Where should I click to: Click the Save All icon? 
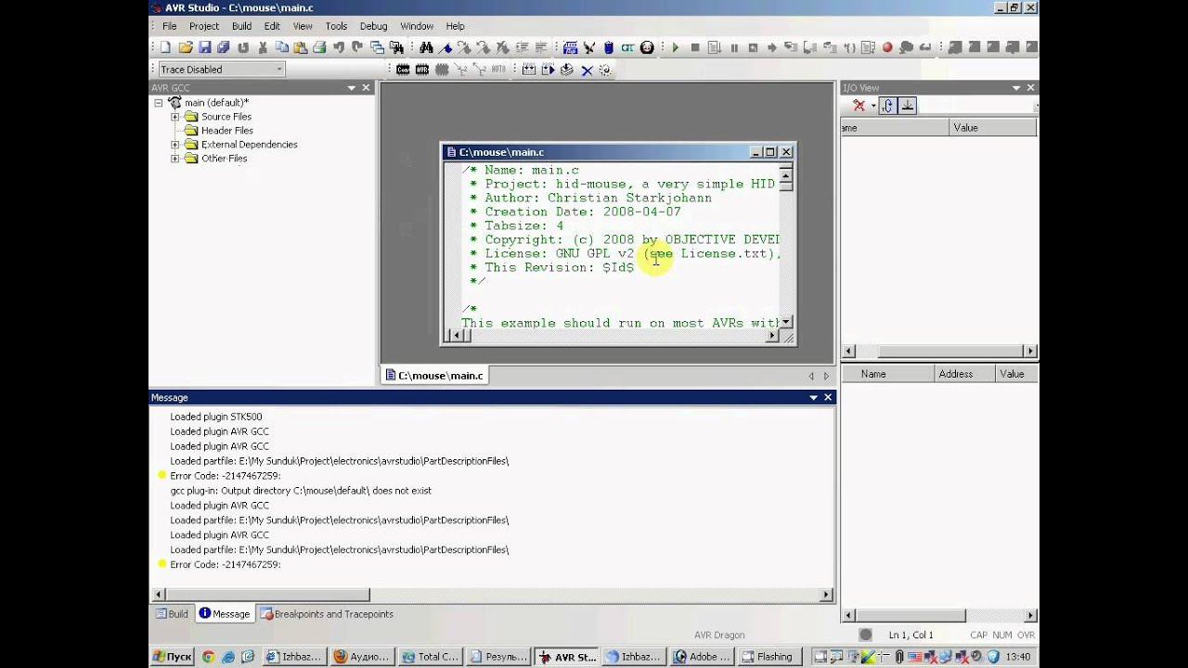coord(223,47)
